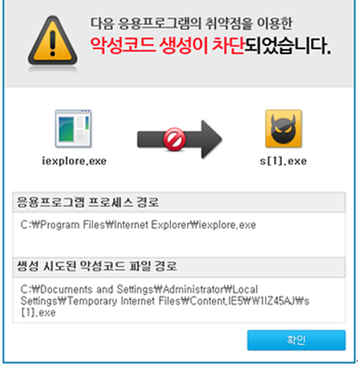Click the Internet Explorer iexplore.exe path text
Viewport: 358px width, 366px height.
pos(138,225)
